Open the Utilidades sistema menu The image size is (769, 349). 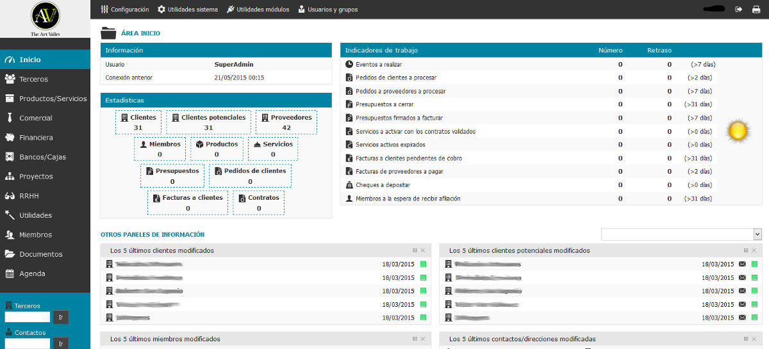click(188, 10)
